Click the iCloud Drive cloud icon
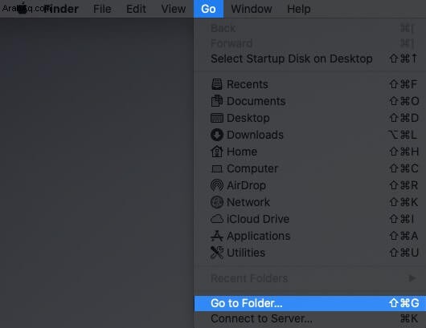 pyautogui.click(x=217, y=219)
